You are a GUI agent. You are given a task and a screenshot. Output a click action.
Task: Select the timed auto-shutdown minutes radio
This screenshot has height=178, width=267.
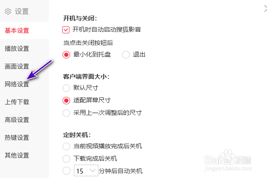[66, 170]
